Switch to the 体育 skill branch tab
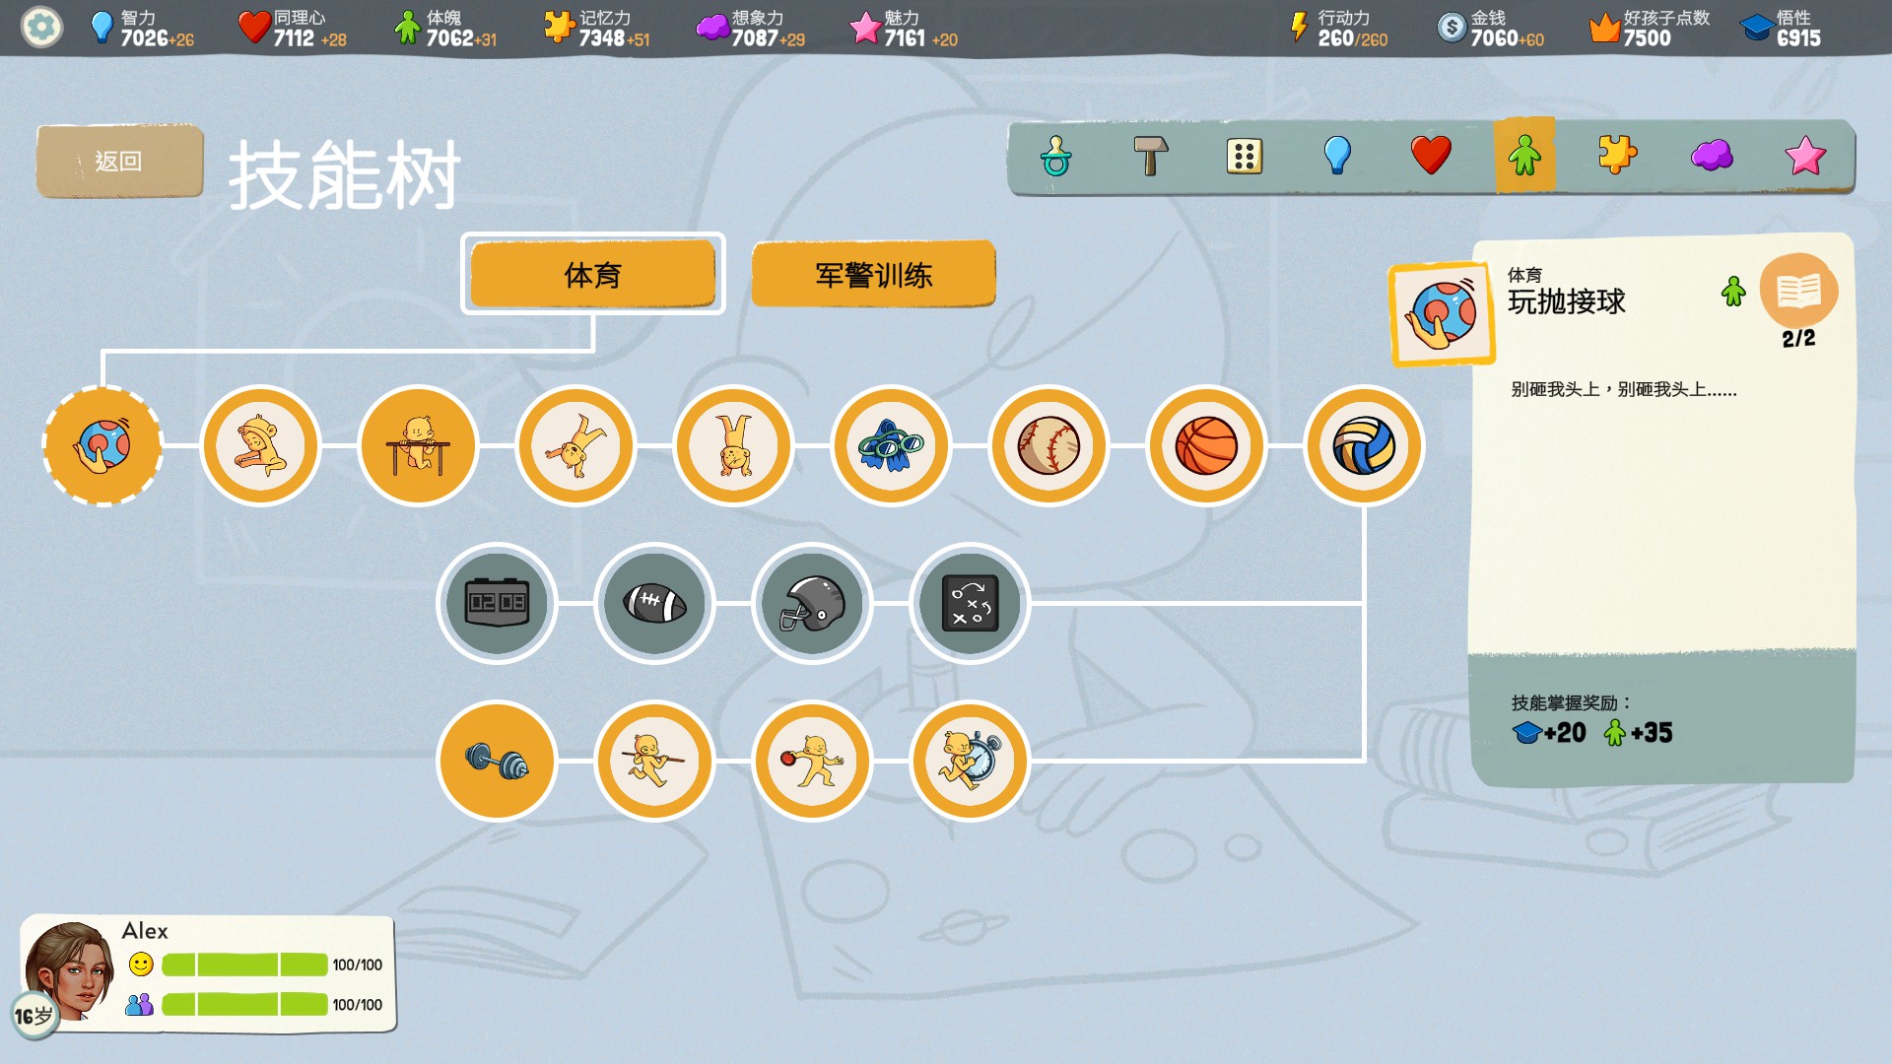Image resolution: width=1892 pixels, height=1064 pixels. coord(592,275)
